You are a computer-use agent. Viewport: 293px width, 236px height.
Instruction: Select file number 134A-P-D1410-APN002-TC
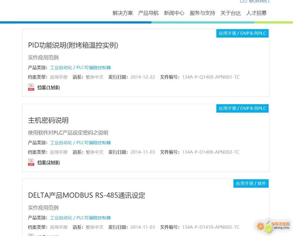211,227
